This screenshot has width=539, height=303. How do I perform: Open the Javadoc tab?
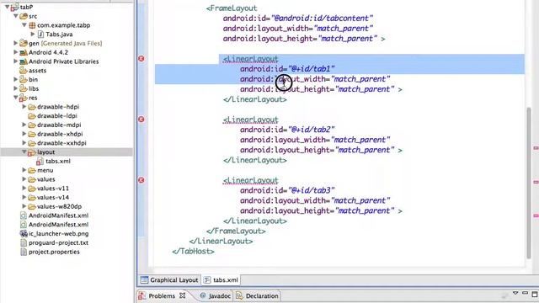tap(216, 295)
